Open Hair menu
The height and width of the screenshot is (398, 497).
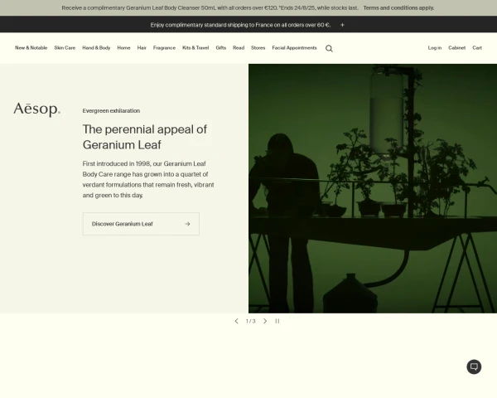click(x=142, y=48)
